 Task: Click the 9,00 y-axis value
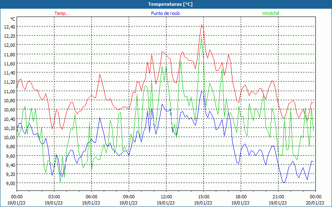point(11,183)
